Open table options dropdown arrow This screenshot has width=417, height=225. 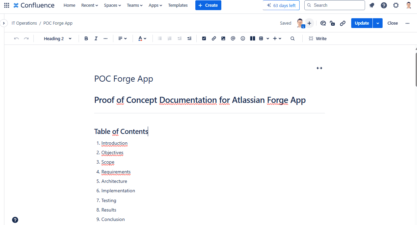pyautogui.click(x=268, y=38)
